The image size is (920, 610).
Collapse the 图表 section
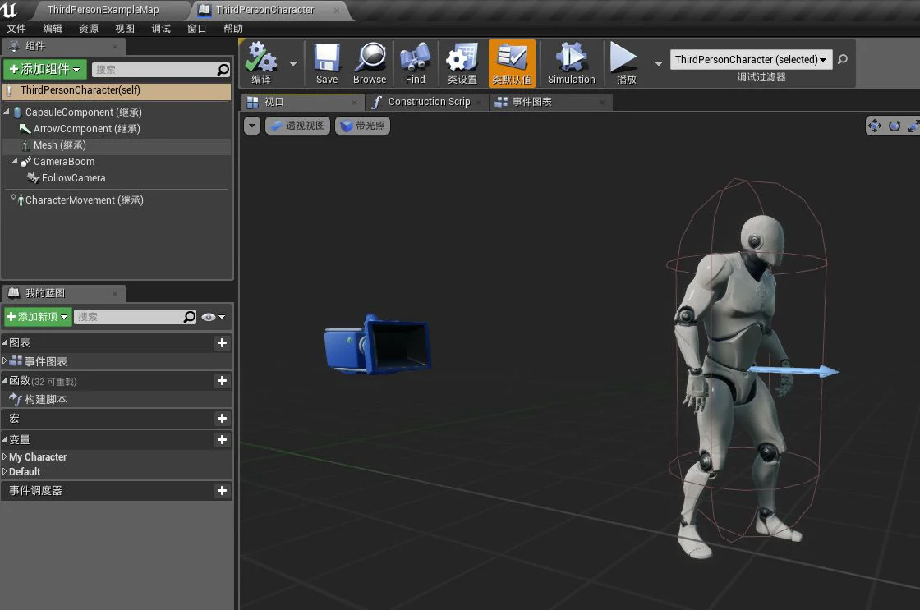[x=5, y=342]
